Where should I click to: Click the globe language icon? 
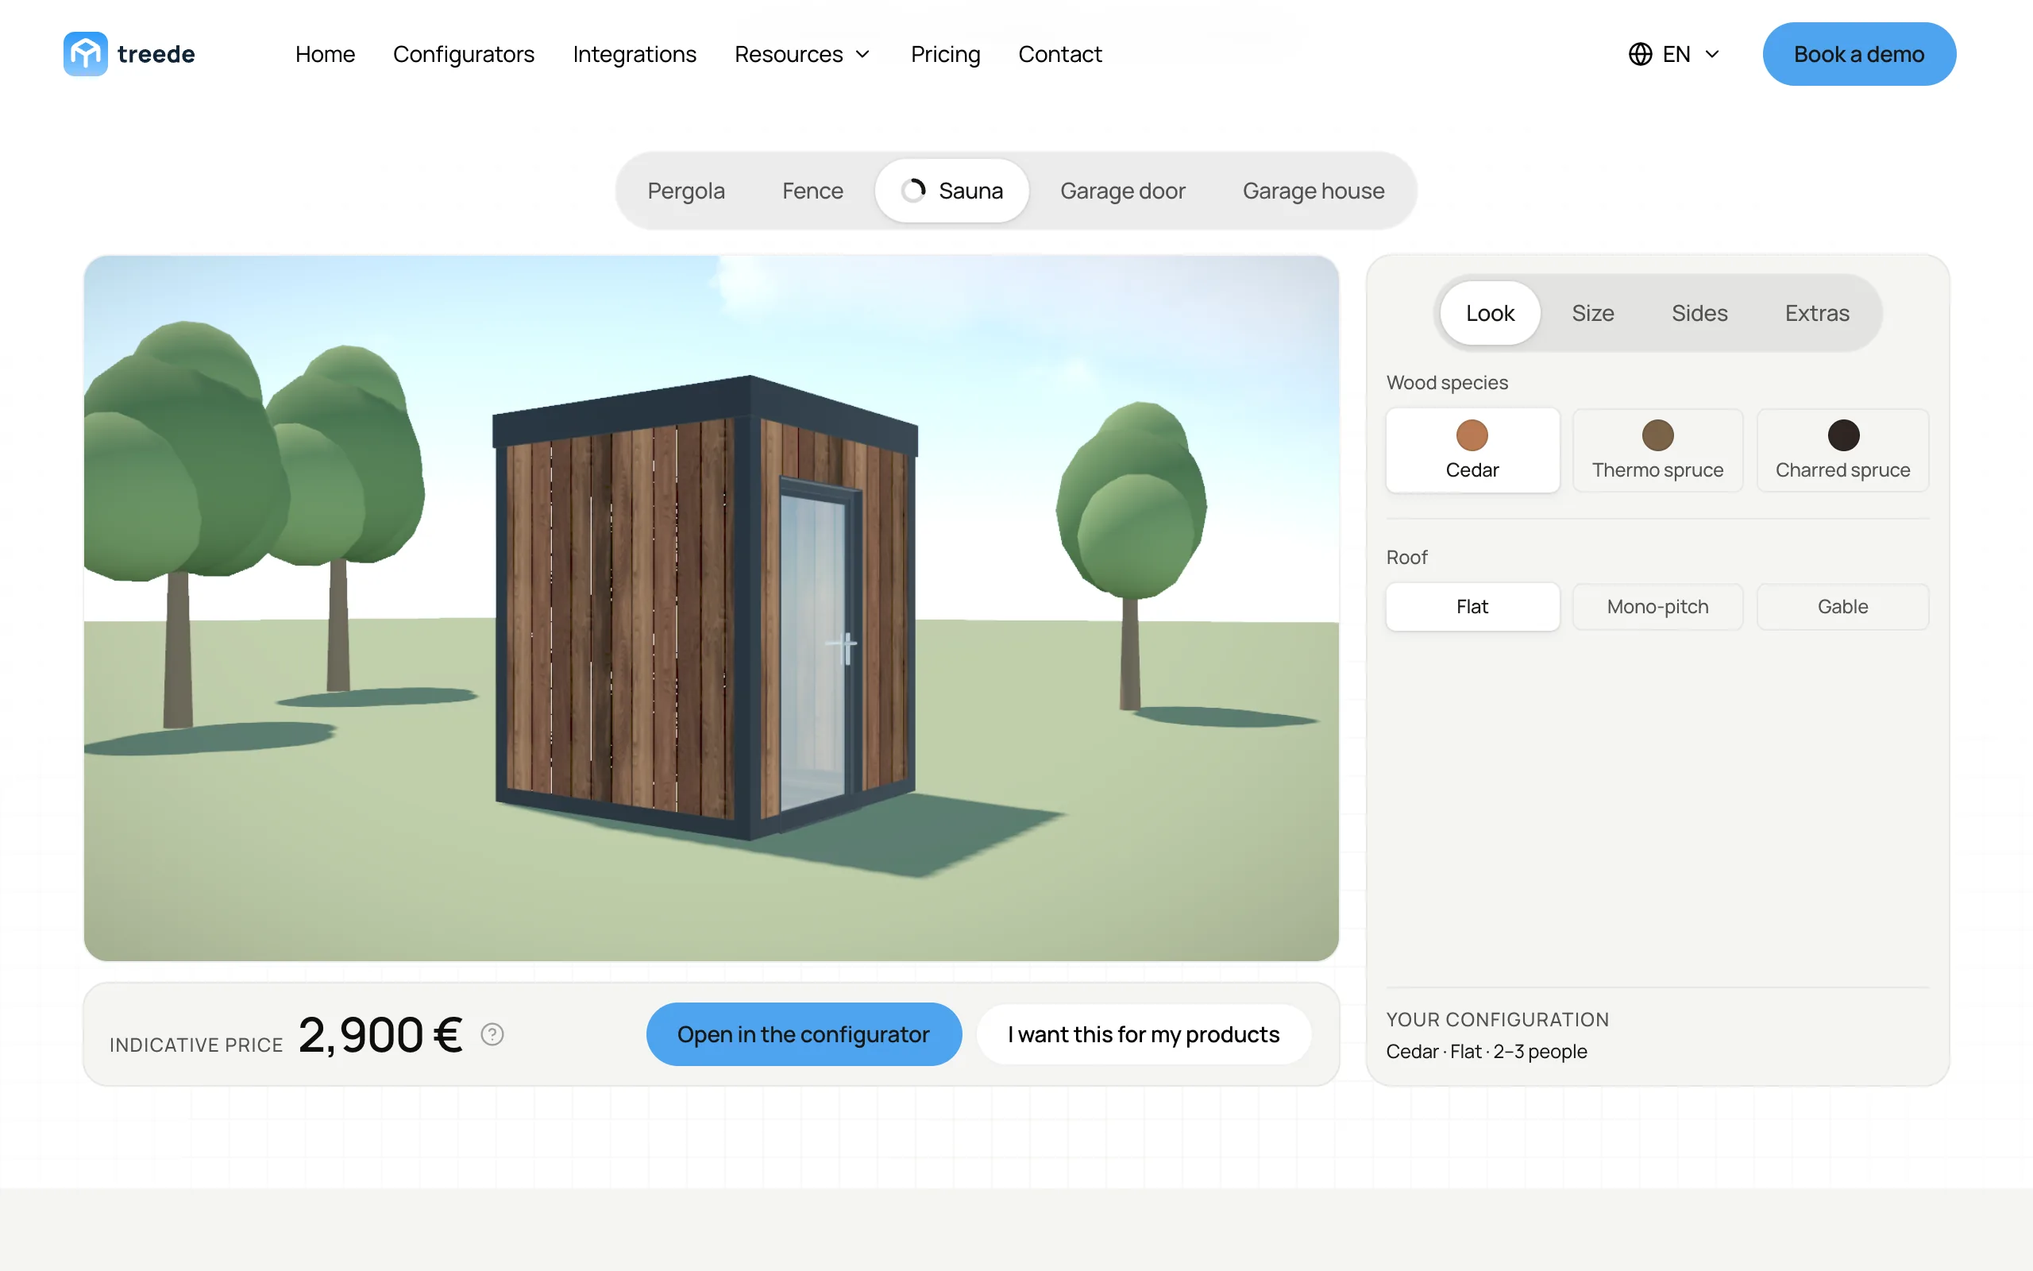tap(1640, 54)
